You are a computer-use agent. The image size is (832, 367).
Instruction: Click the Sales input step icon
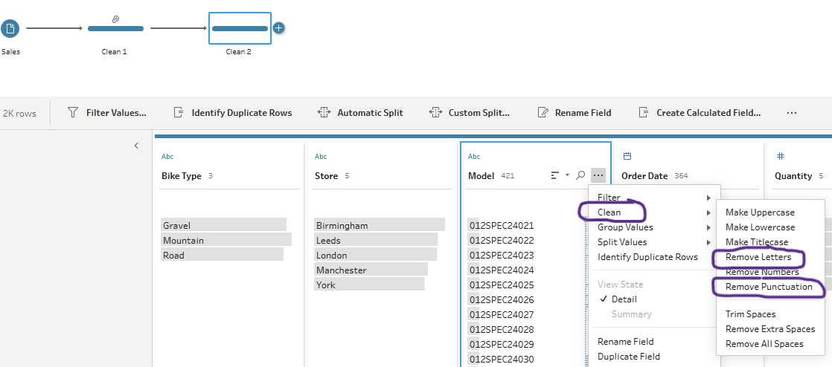coord(10,29)
